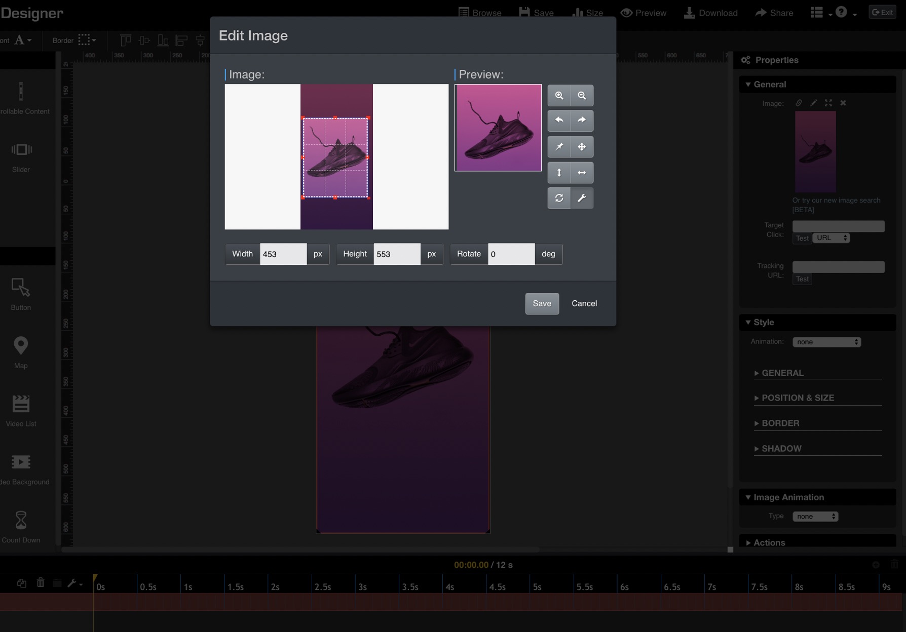Image resolution: width=906 pixels, height=632 pixels.
Task: Reset the image with refresh icon
Action: point(559,199)
